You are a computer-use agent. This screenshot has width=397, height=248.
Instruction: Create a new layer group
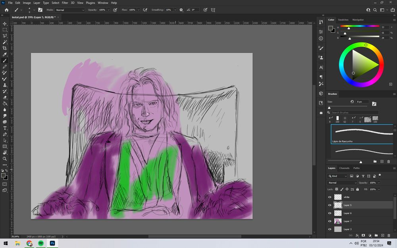coord(376,235)
